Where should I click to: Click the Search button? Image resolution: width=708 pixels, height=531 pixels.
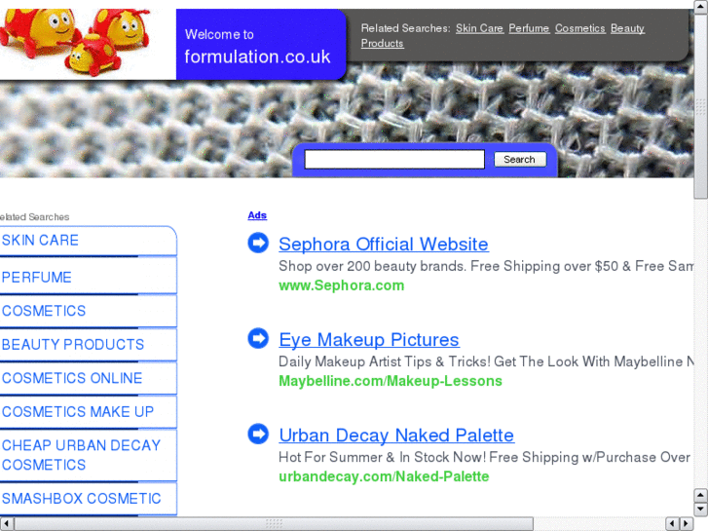pyautogui.click(x=520, y=159)
